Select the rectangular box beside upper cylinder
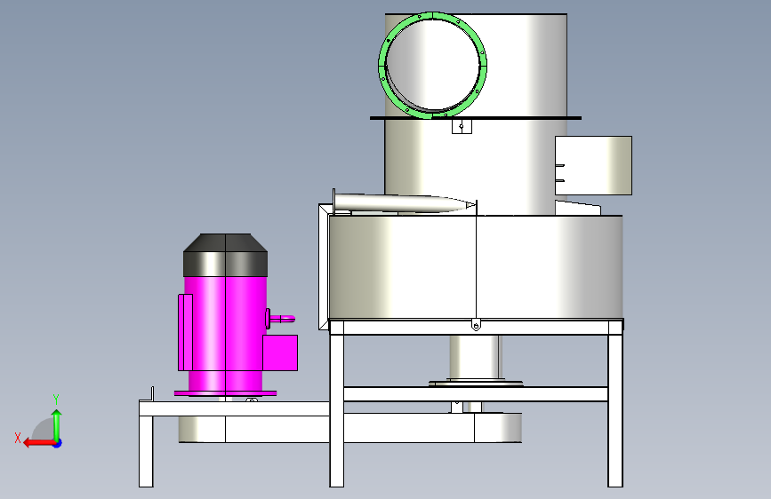771x499 pixels. 593,165
